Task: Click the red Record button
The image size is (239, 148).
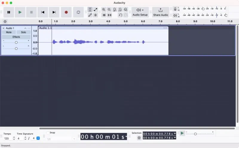Action: pyautogui.click(x=66, y=12)
